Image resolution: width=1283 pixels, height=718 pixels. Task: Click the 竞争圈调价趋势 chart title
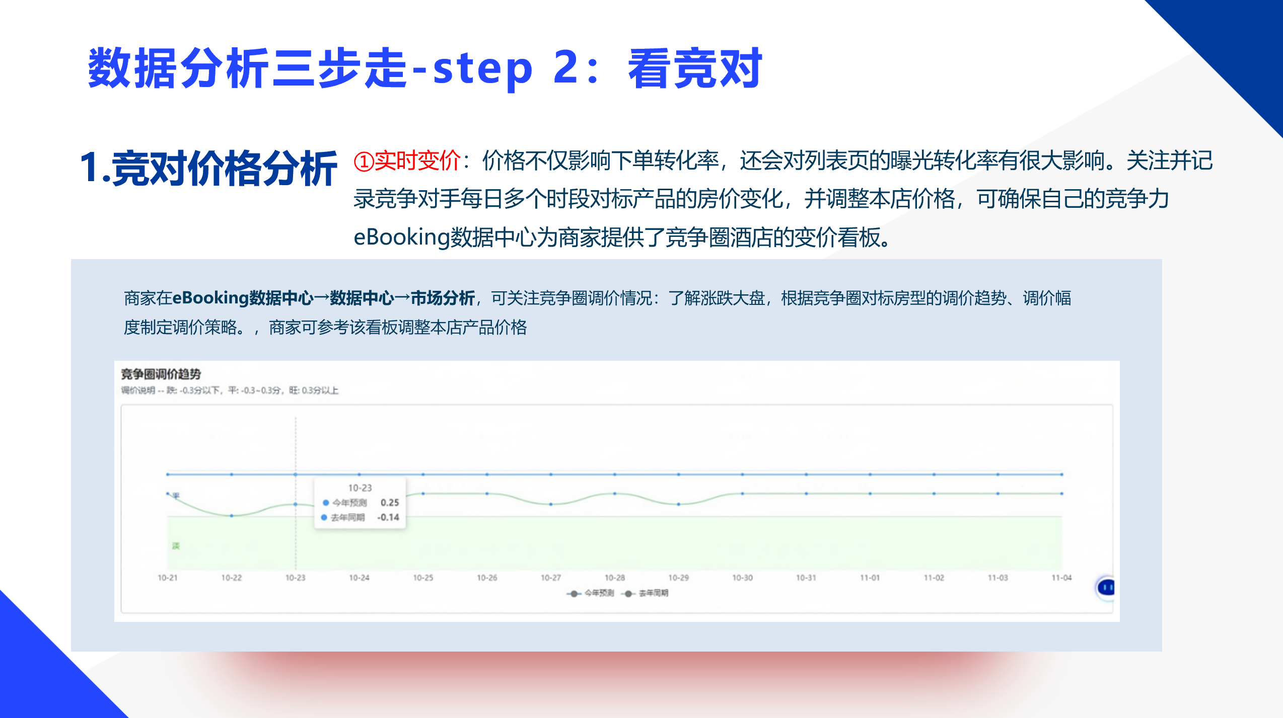tap(161, 374)
